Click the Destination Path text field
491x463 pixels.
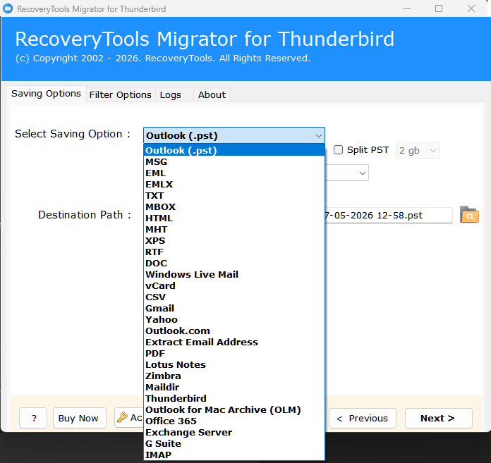pos(388,215)
